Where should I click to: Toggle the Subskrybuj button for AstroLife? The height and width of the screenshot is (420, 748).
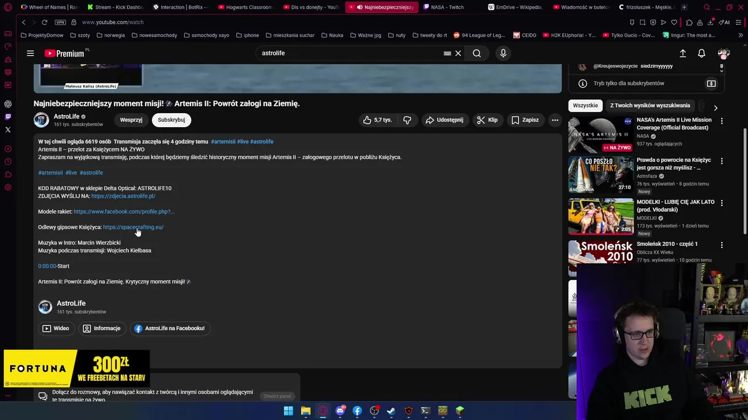171,120
